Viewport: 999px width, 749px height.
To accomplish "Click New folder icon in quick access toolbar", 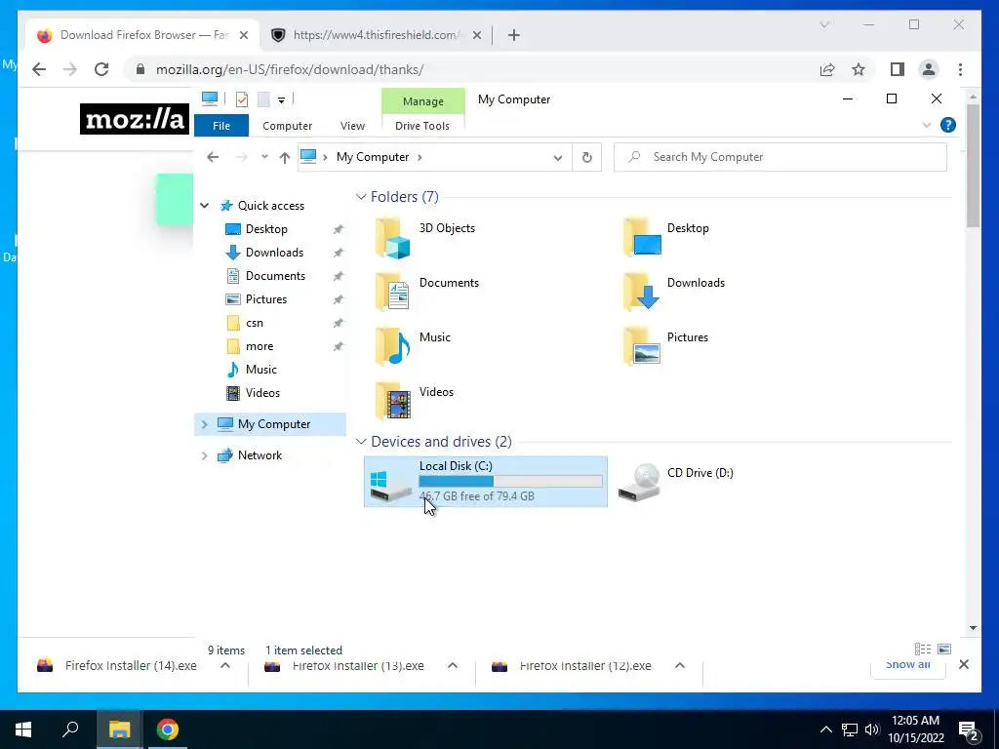I will tap(263, 99).
